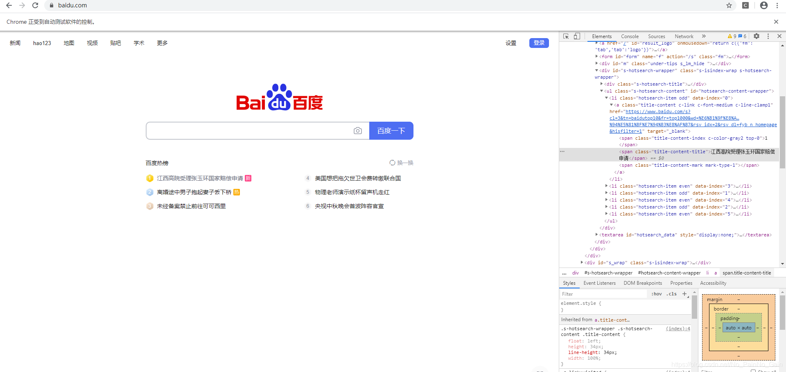Collapse the li data-index="0" node
786x372 pixels.
(607, 98)
